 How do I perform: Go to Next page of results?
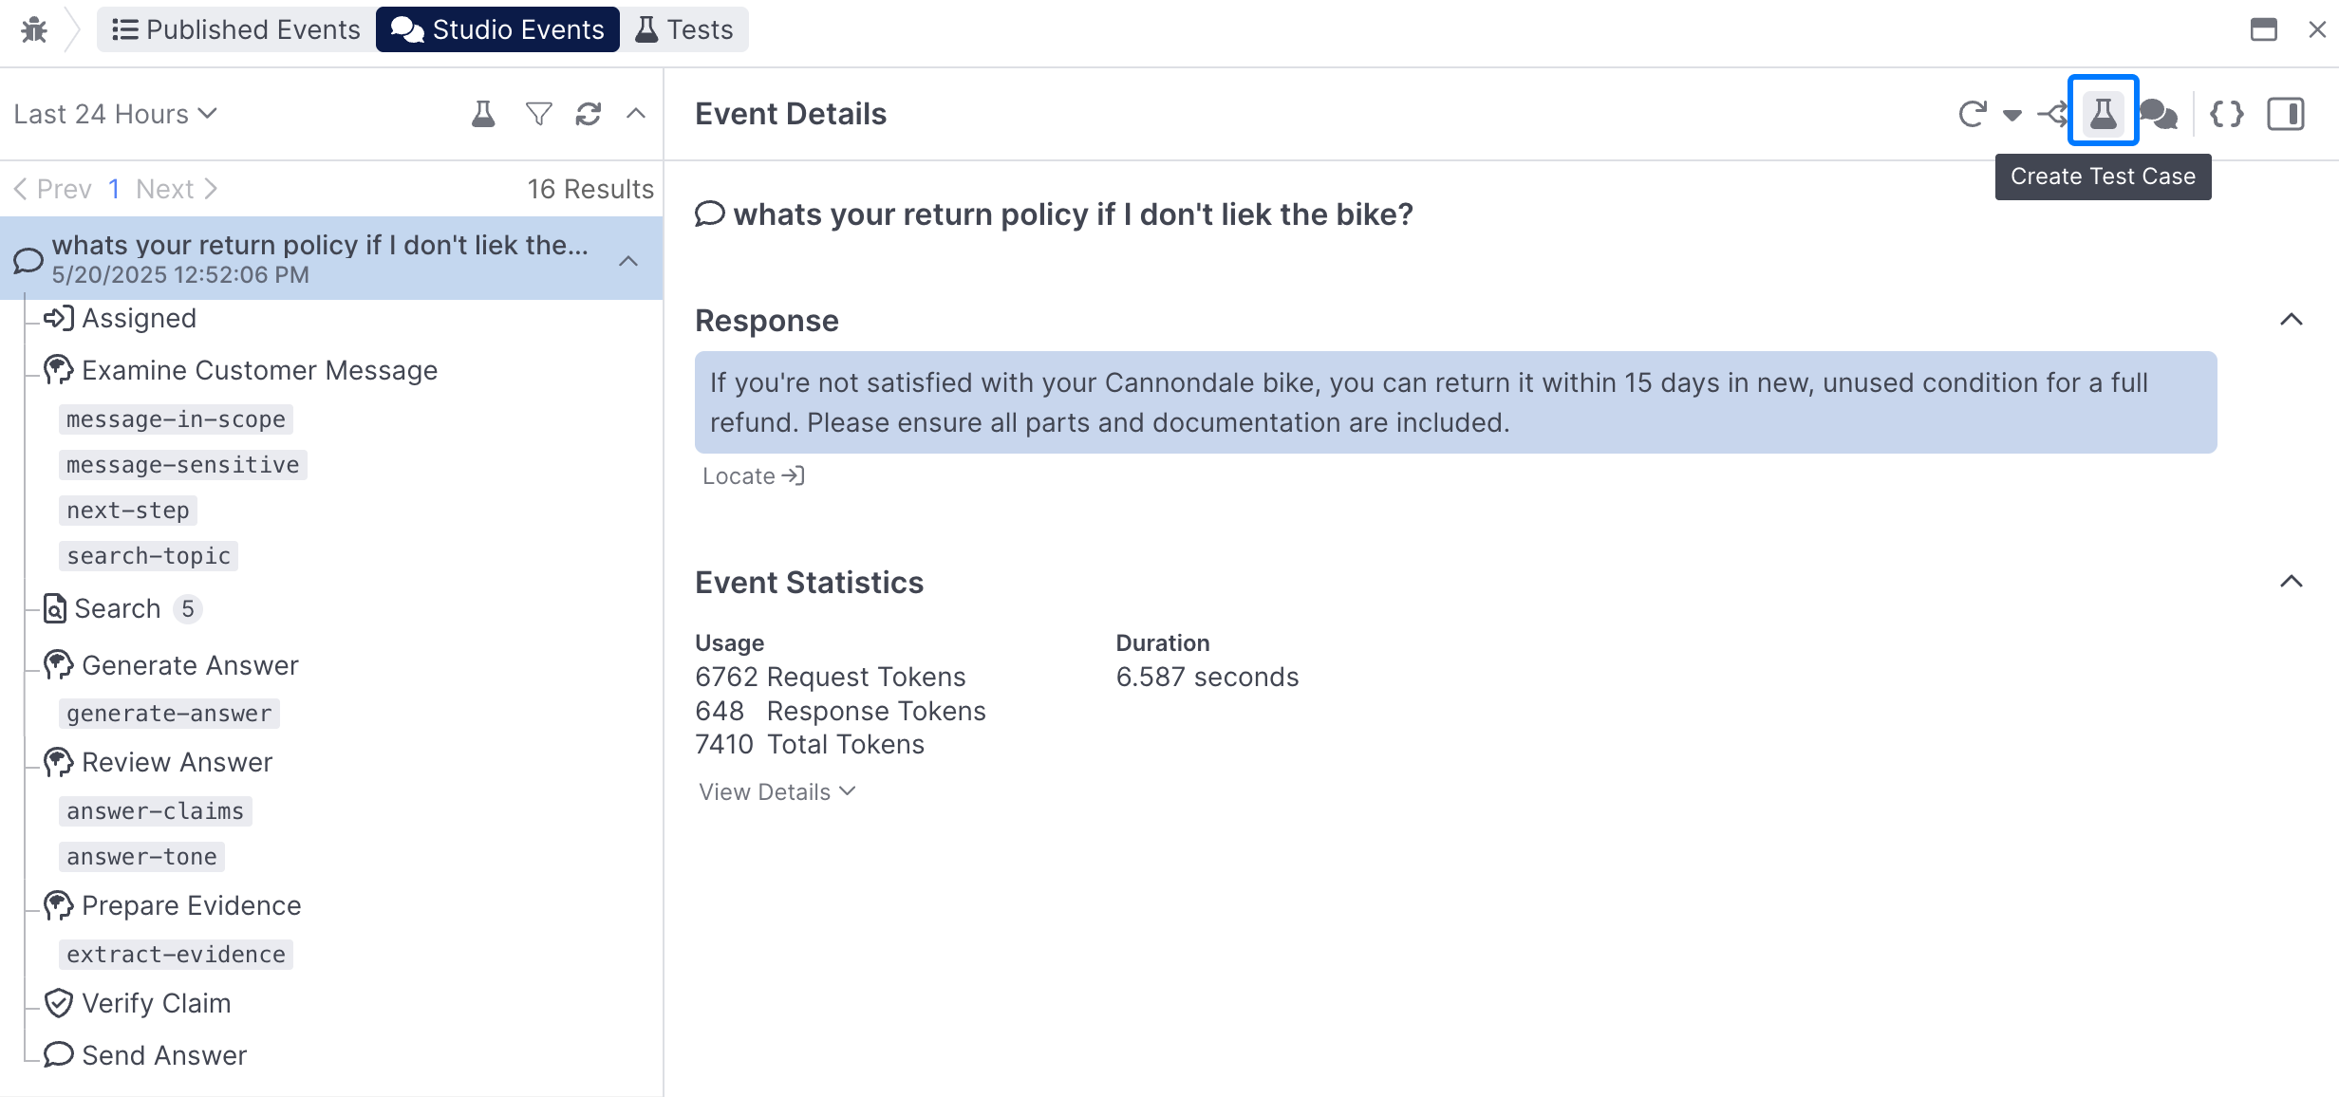point(176,189)
